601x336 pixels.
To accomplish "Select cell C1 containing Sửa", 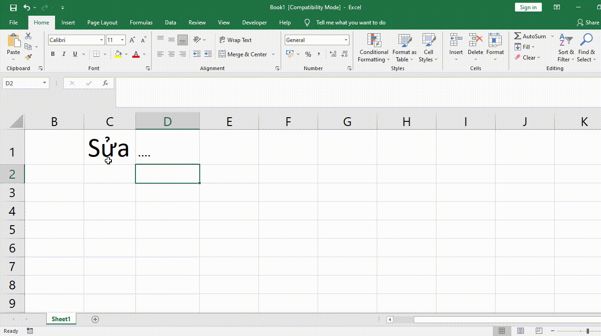I will [110, 147].
